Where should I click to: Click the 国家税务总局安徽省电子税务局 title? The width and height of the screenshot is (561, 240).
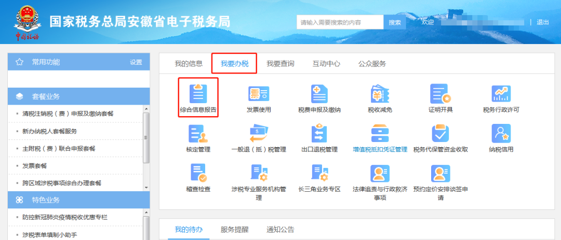(x=140, y=22)
